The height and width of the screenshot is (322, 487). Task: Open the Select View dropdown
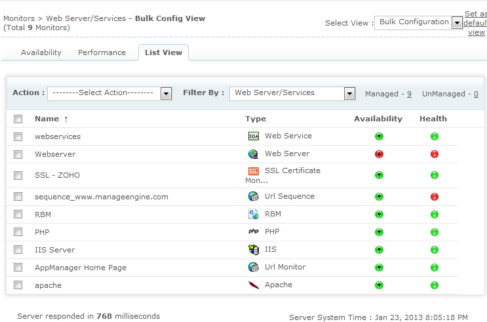418,22
